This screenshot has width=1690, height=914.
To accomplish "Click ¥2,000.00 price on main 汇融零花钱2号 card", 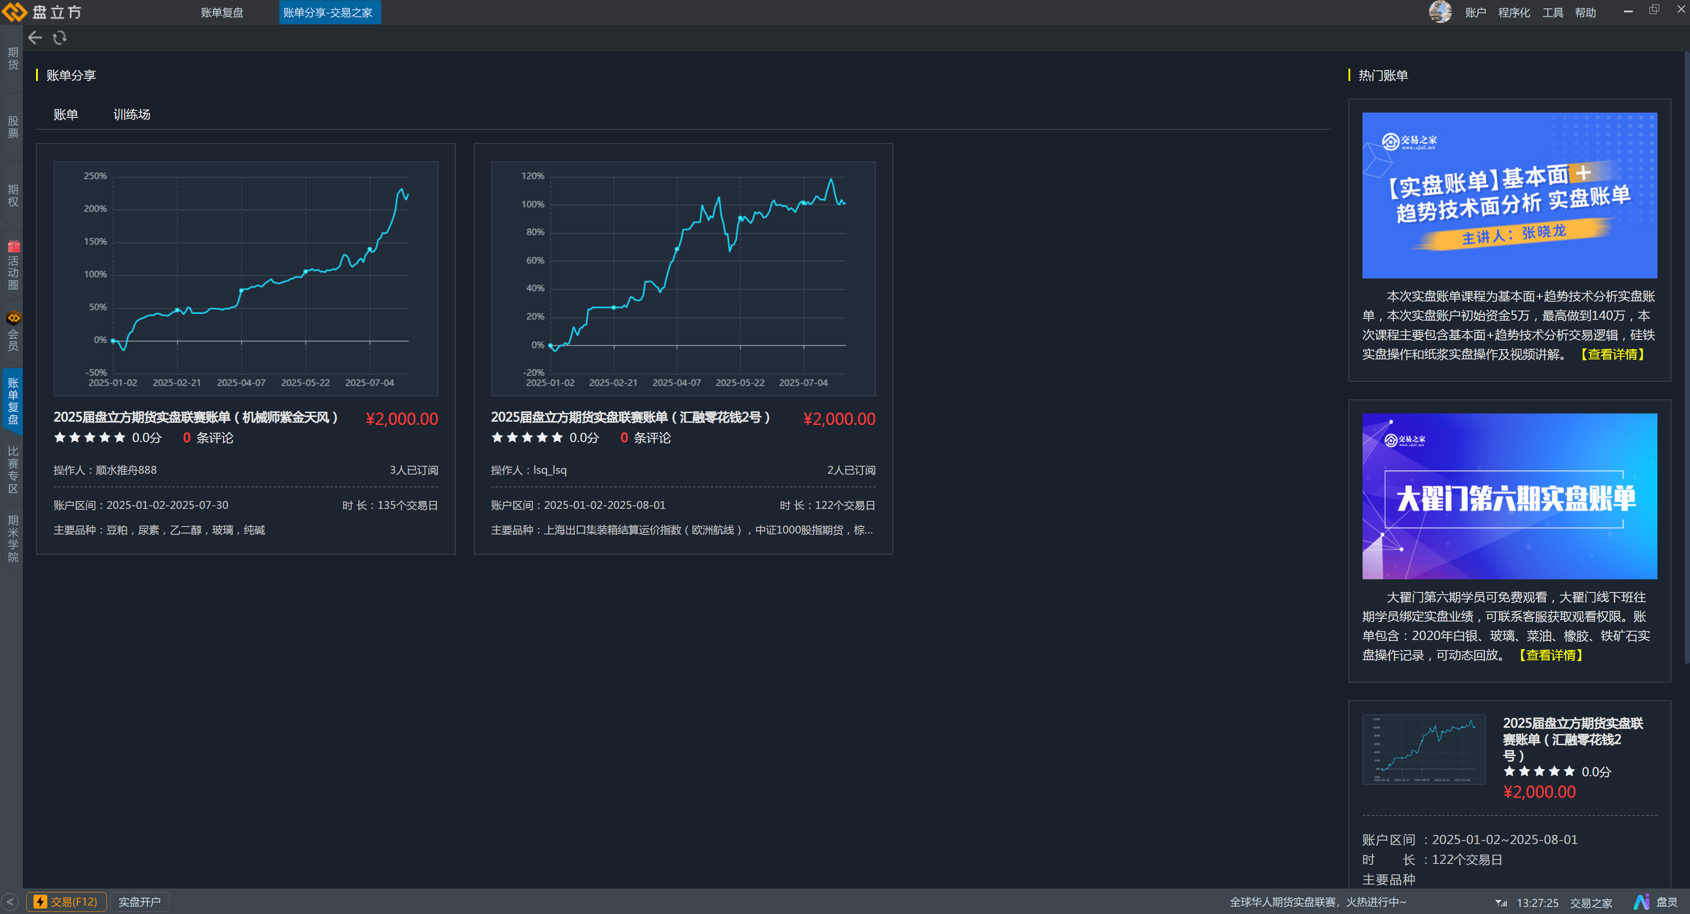I will tap(839, 419).
